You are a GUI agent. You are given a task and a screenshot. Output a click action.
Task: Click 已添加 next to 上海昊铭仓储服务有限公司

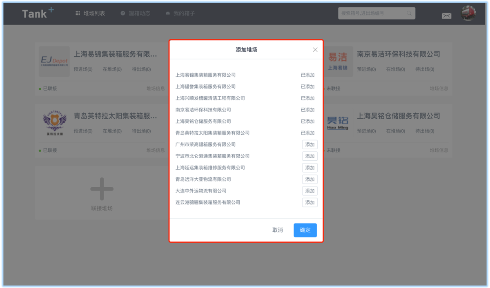click(x=308, y=121)
